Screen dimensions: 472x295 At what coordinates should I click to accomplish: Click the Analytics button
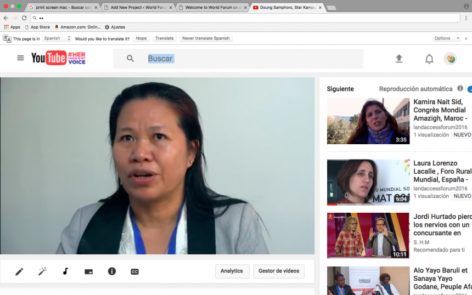[x=232, y=271]
